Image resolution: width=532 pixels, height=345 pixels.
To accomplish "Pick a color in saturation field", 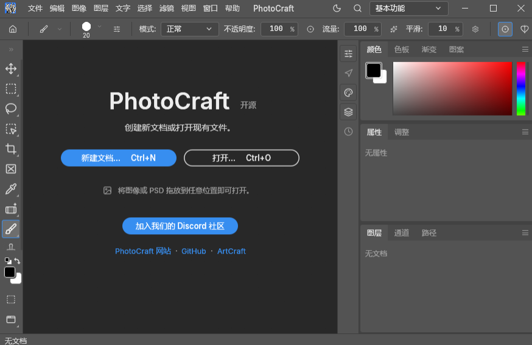I will [x=452, y=89].
